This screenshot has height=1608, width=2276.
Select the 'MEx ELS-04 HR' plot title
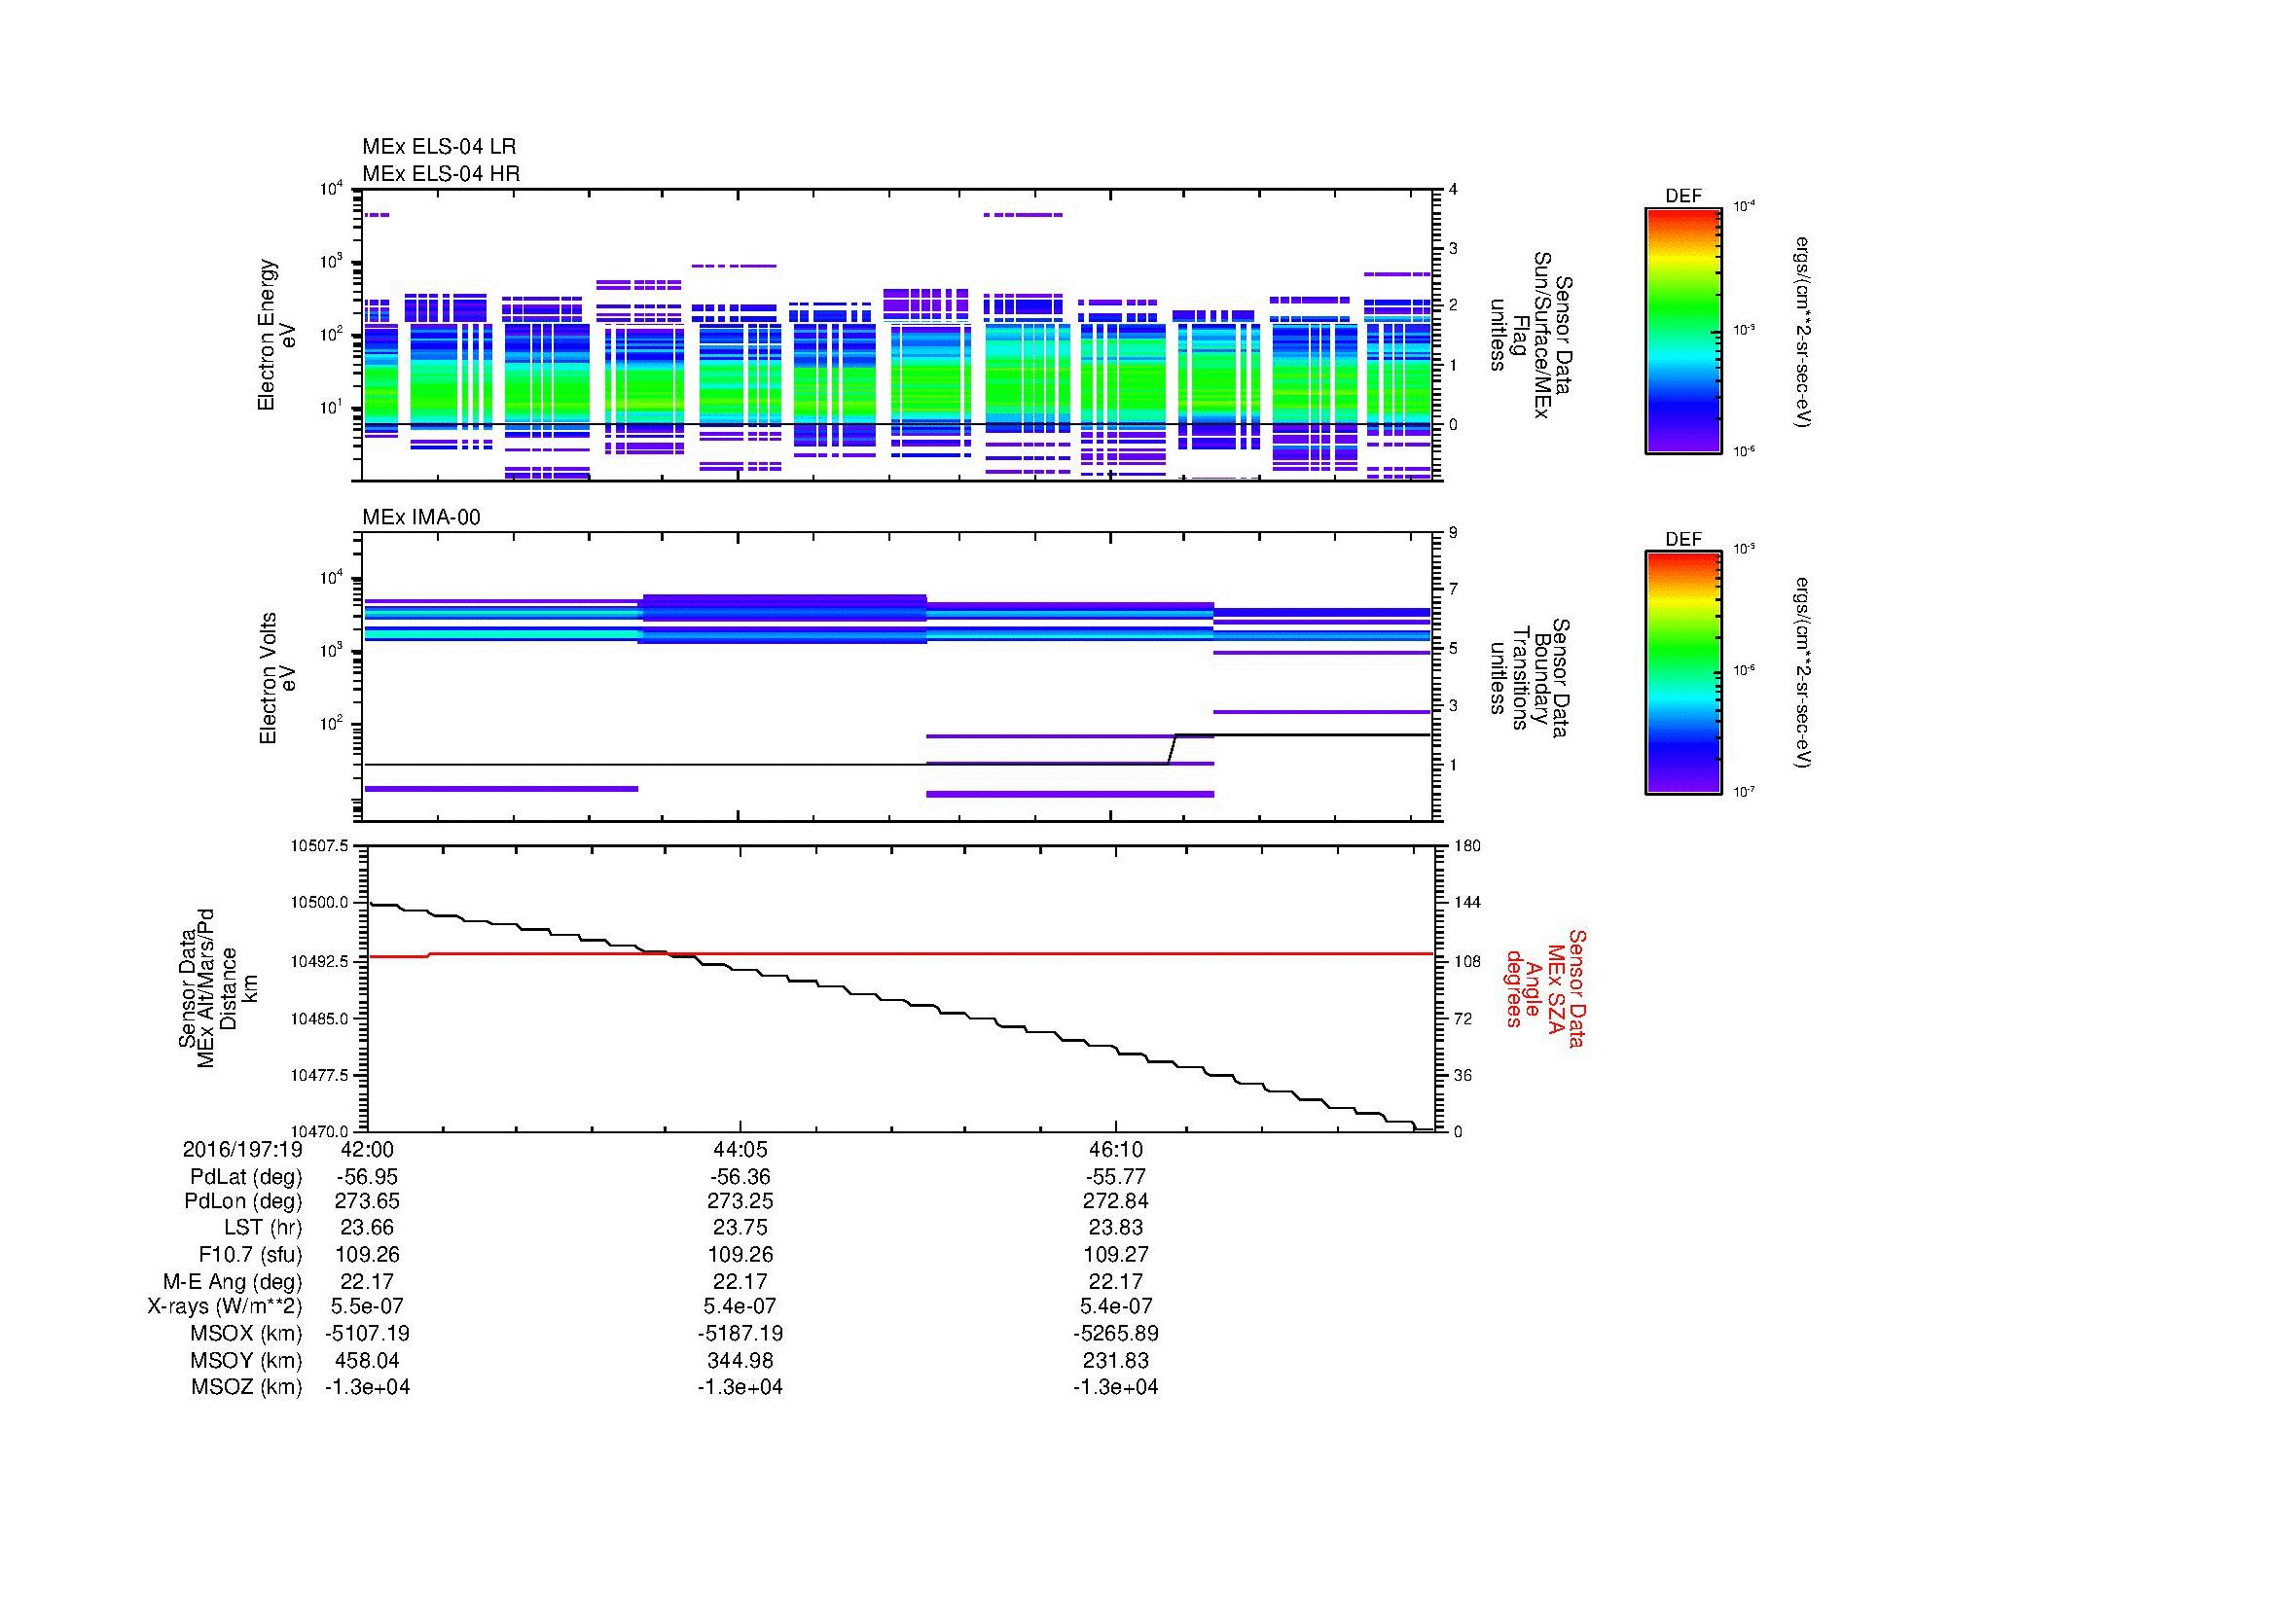click(441, 173)
